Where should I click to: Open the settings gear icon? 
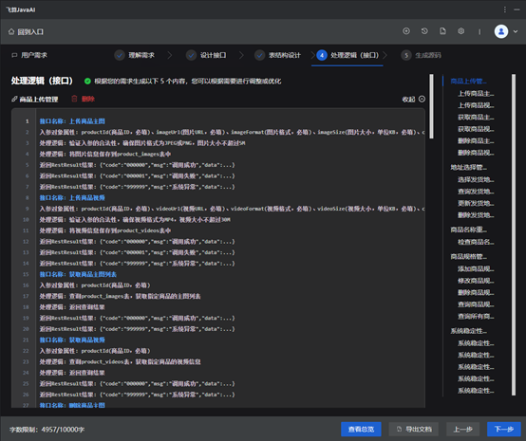tap(460, 31)
